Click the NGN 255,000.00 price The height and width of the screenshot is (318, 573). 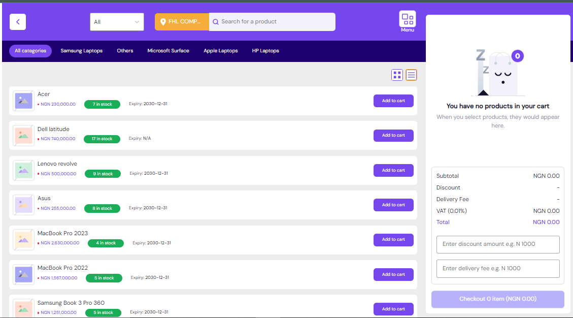coord(58,209)
